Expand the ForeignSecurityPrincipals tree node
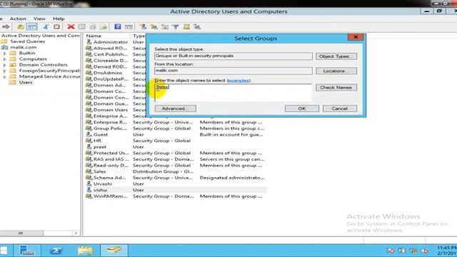Image resolution: width=457 pixels, height=257 pixels. [x=5, y=71]
